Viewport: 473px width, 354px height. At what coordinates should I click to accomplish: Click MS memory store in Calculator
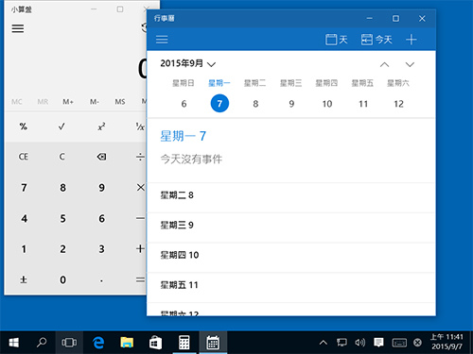point(120,102)
